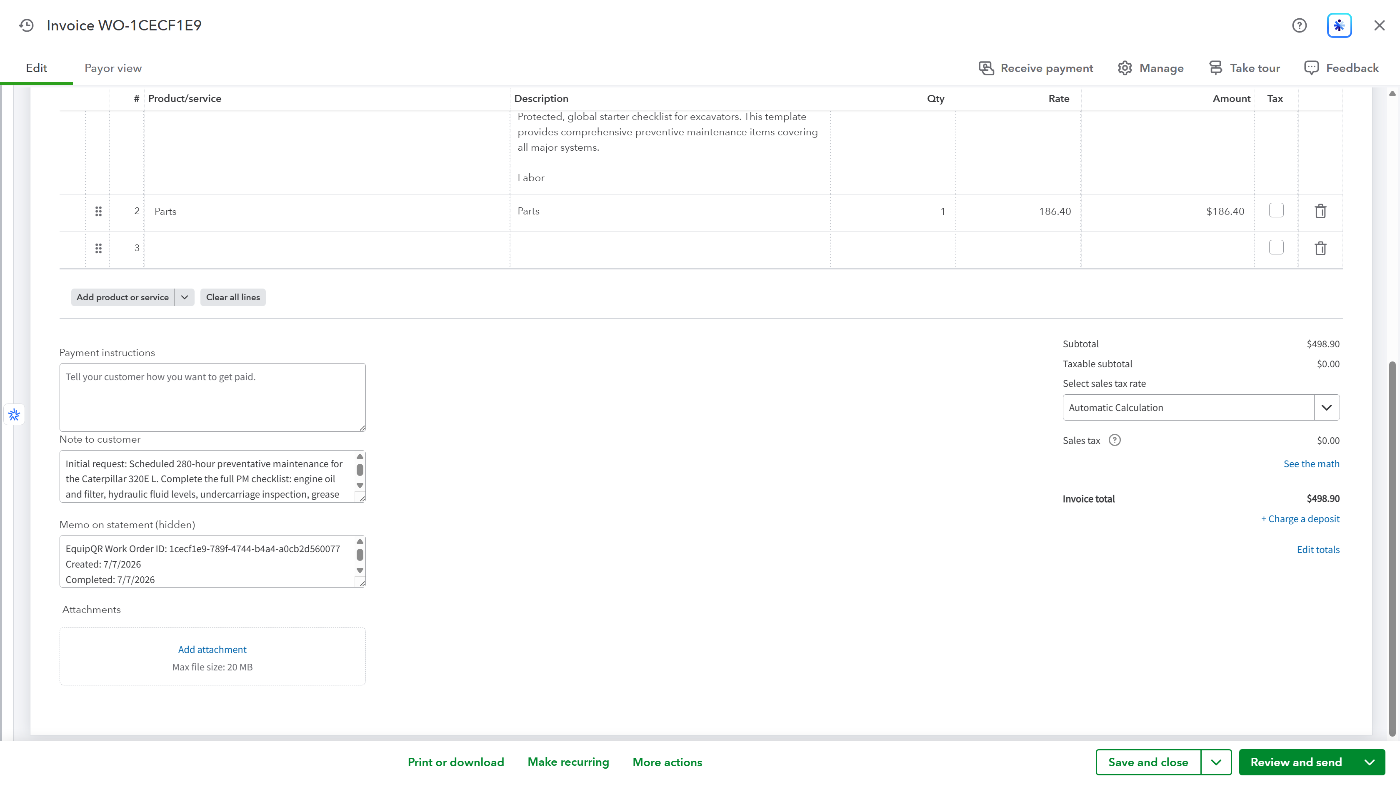The height and width of the screenshot is (787, 1400).
Task: Close the invoice window
Action: [1379, 25]
